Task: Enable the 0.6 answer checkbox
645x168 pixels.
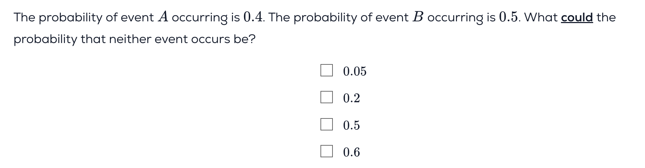Action: (326, 151)
